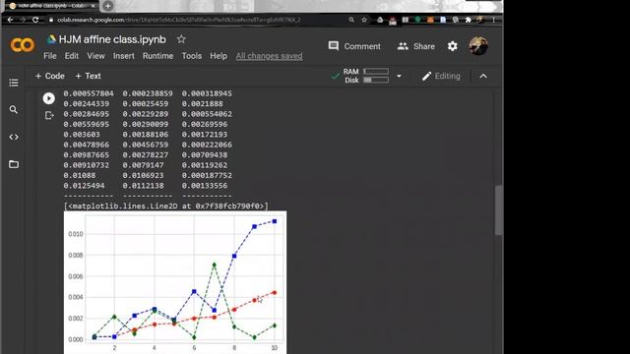630x354 pixels.
Task: Open the Chrome three-dot menu
Action: 493,20
